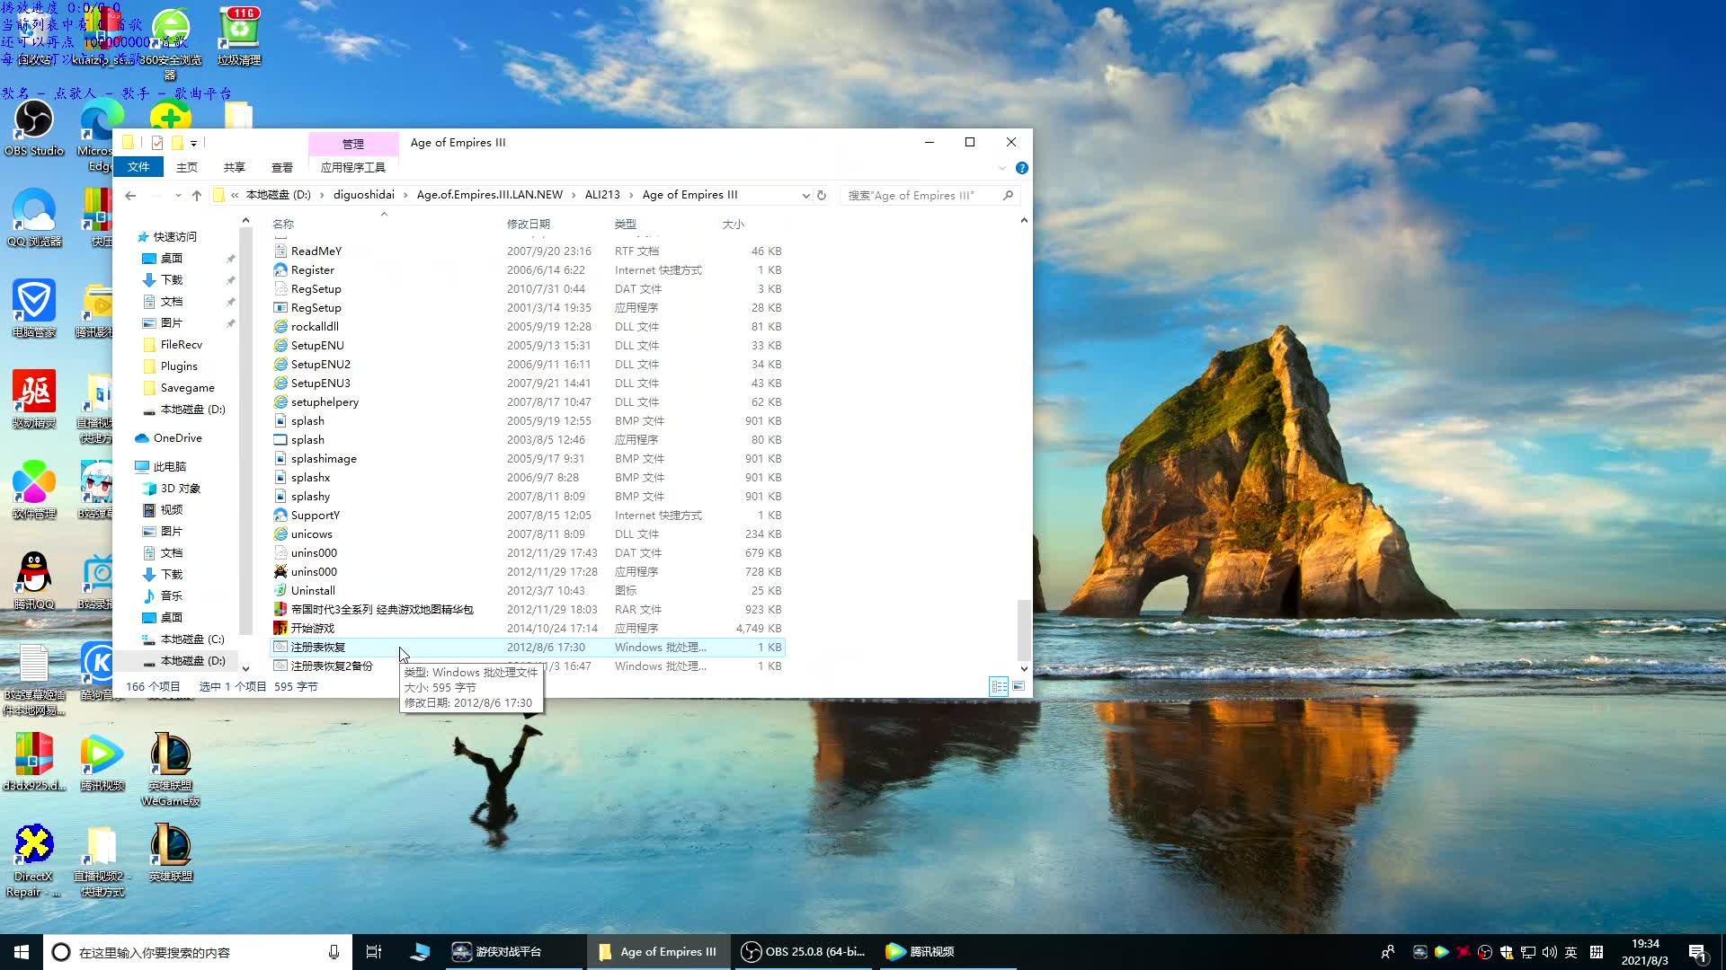This screenshot has width=1726, height=970.
Task: Expand subfolders after diguoshidai breadcrumb
Action: (x=405, y=195)
